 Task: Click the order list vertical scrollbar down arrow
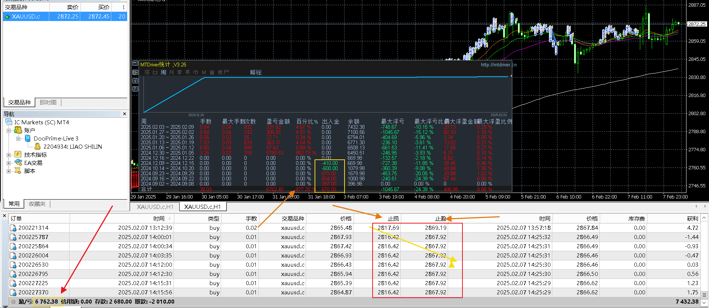pyautogui.click(x=705, y=302)
